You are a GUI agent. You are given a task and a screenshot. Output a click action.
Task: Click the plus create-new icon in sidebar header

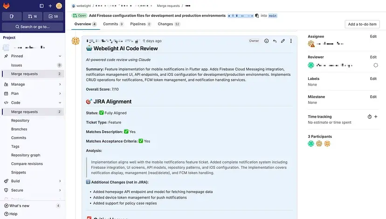[50, 6]
